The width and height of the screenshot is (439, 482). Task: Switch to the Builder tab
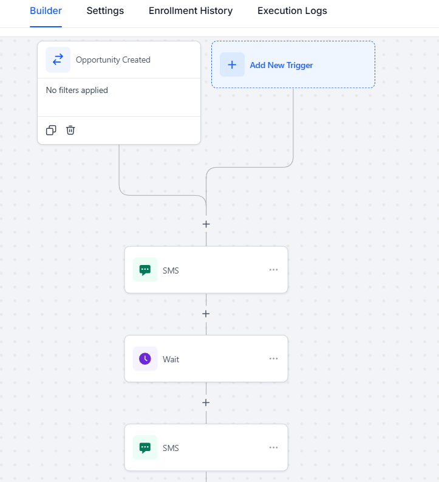tap(46, 11)
